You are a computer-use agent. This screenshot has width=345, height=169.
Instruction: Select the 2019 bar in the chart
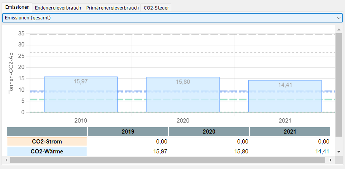pos(81,95)
